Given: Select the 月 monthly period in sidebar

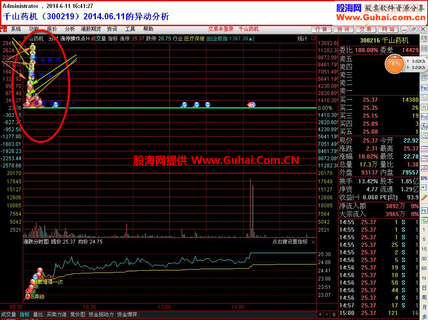Looking at the screenshot, I should (x=424, y=307).
